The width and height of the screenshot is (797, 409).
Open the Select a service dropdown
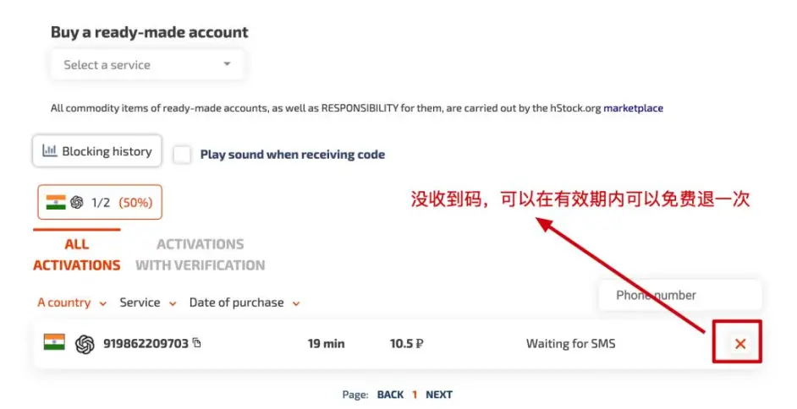(x=147, y=64)
